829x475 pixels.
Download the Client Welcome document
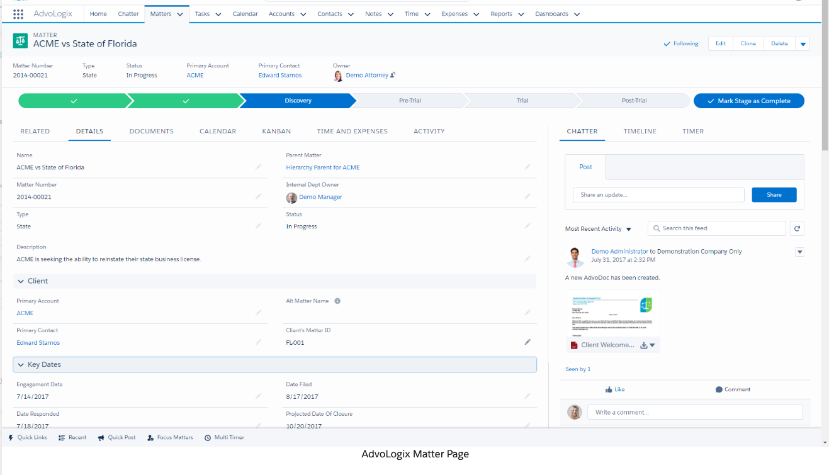pos(643,345)
